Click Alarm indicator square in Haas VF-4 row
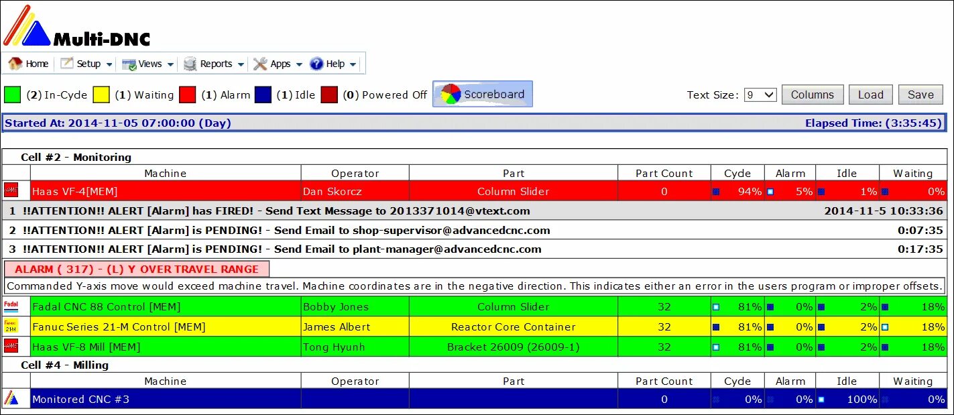 tap(770, 192)
